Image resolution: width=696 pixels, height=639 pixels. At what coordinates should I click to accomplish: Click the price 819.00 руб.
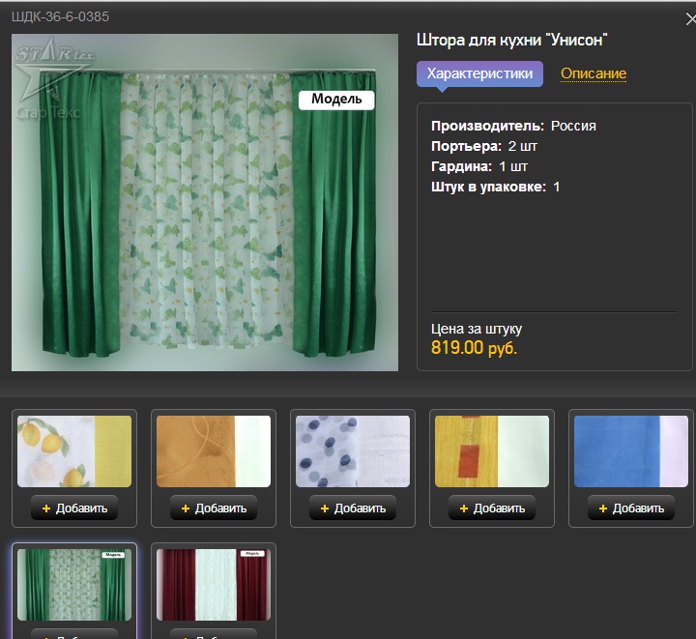474,347
